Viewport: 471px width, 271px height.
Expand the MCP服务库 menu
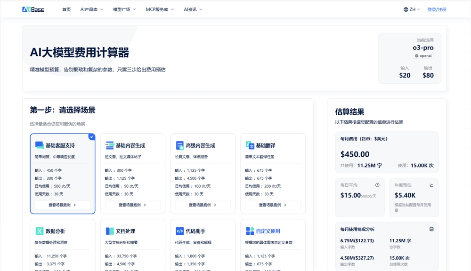(x=156, y=8)
